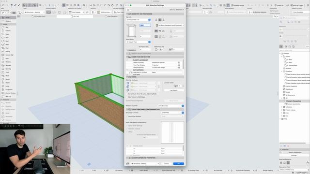Switch to 0. Ground Floor tab
Viewport: 310px width, 174px height.
(x=38, y=16)
